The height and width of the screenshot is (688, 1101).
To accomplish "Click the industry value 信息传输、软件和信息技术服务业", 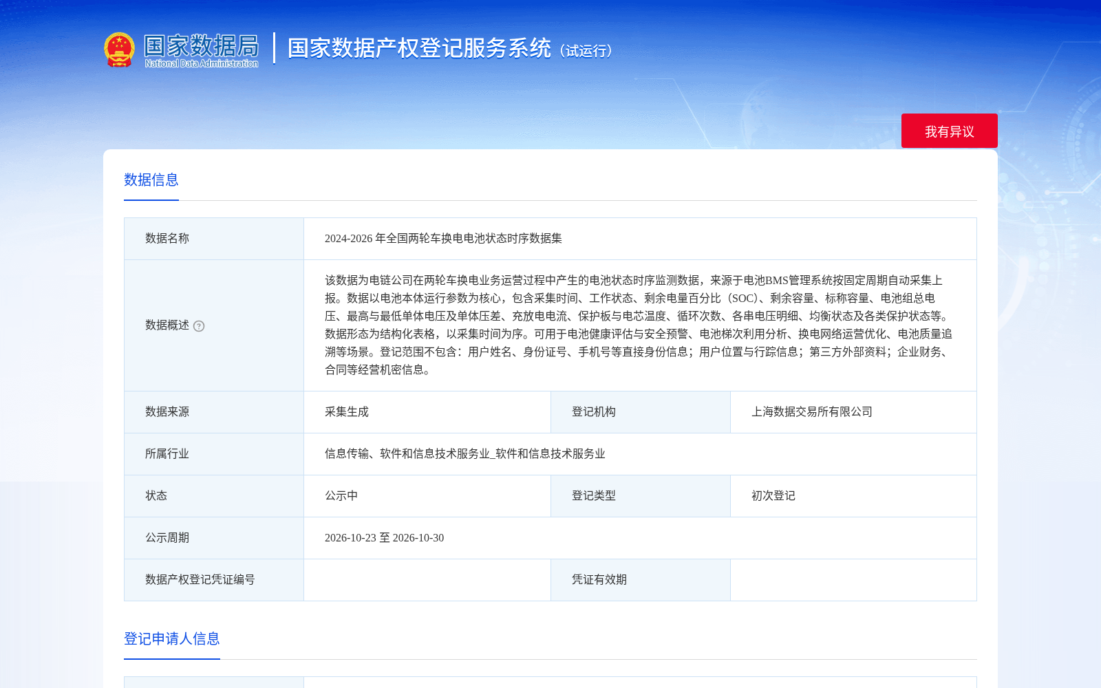I will tap(465, 454).
